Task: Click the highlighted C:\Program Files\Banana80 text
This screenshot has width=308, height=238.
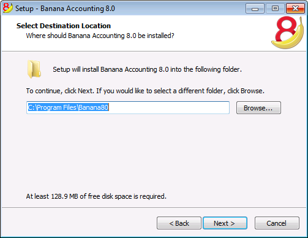Action: (x=68, y=107)
